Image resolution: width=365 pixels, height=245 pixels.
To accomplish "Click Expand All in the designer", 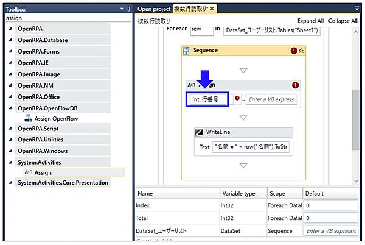I will 310,20.
